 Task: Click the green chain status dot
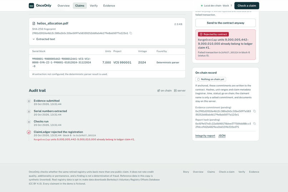[202, 6]
